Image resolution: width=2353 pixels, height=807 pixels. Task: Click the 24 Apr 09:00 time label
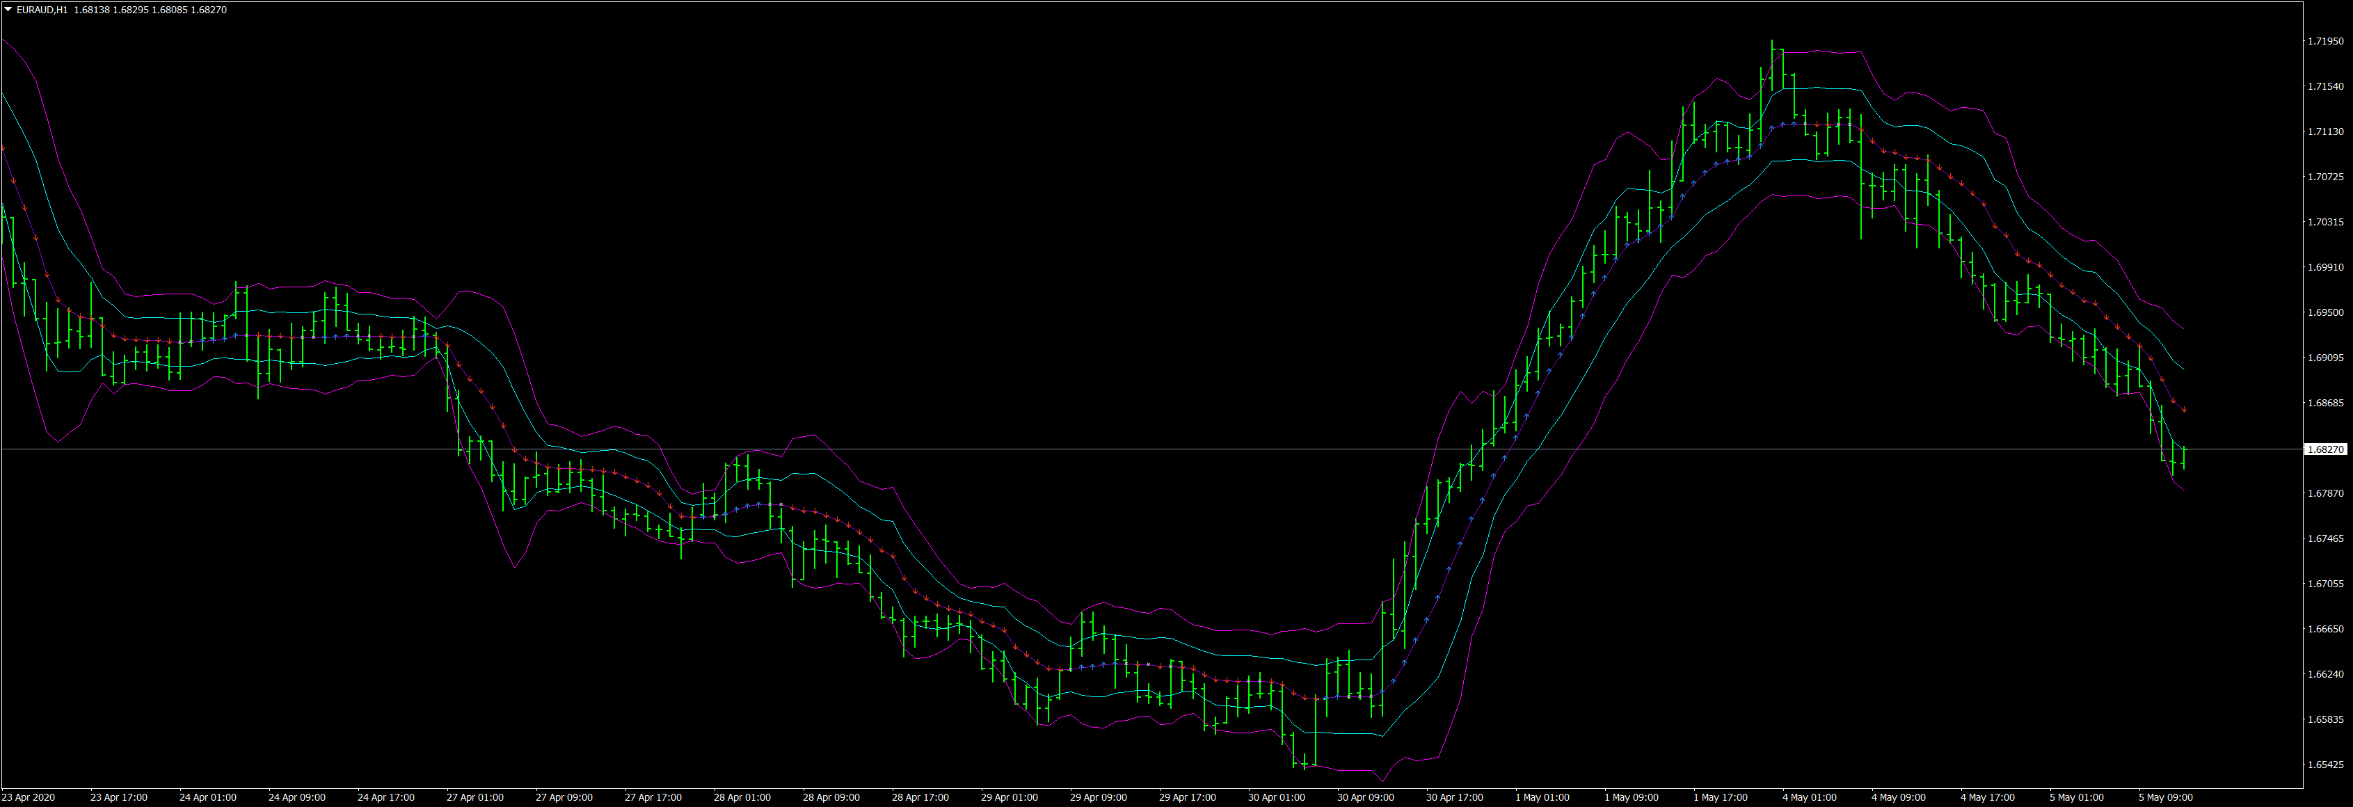[296, 798]
